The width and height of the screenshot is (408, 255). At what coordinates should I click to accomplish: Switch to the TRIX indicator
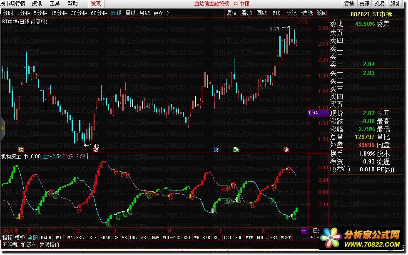click(x=92, y=238)
